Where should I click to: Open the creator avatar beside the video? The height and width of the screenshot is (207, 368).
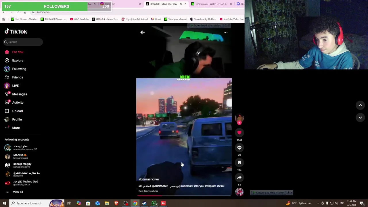click(239, 118)
